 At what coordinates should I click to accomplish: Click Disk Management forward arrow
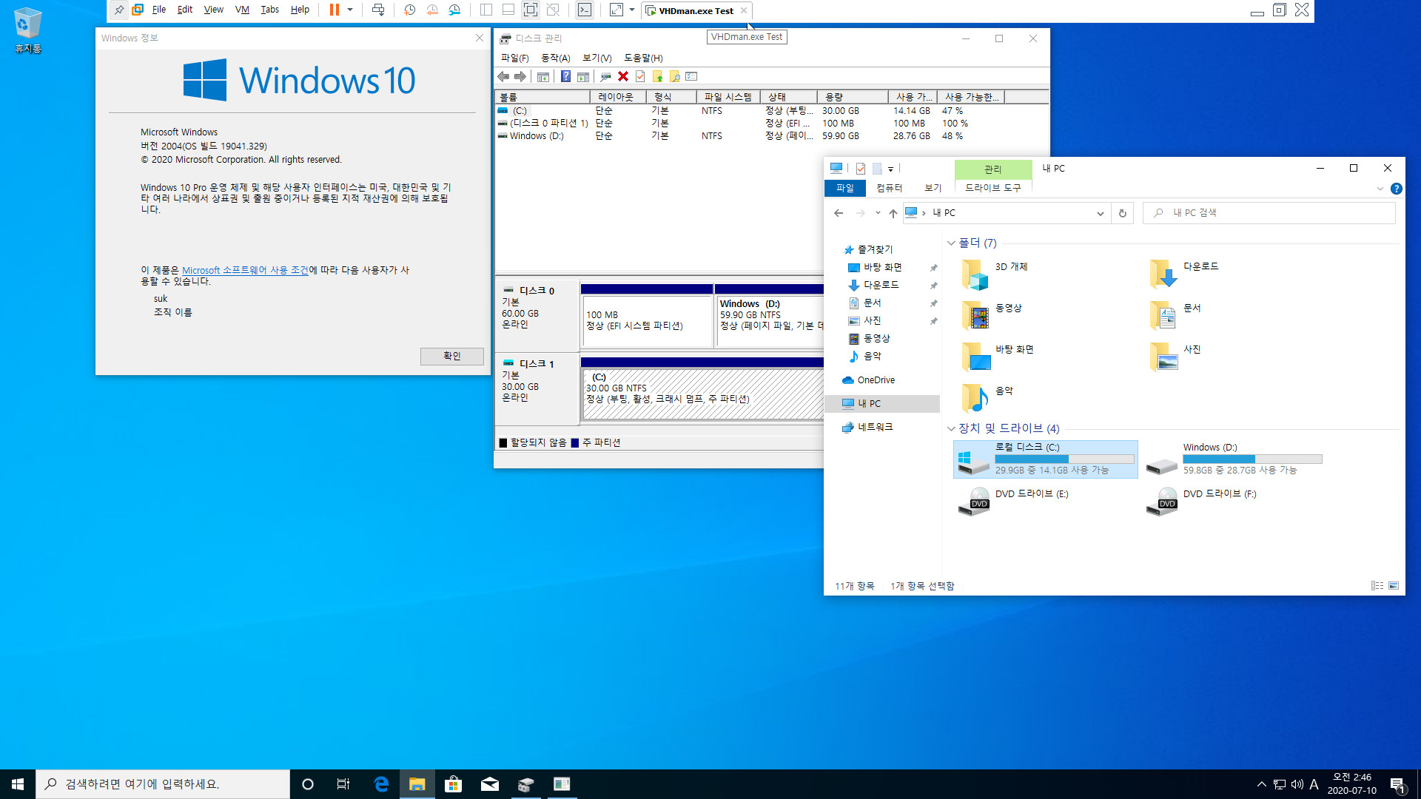(x=520, y=76)
